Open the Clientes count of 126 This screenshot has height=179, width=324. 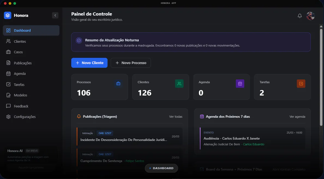pos(145,93)
